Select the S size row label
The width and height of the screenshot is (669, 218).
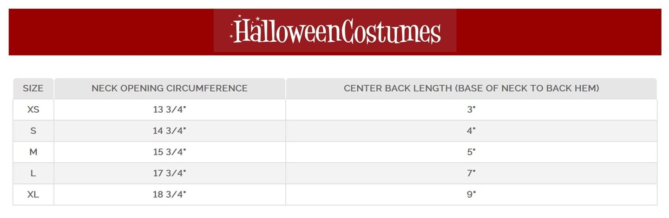coord(33,131)
